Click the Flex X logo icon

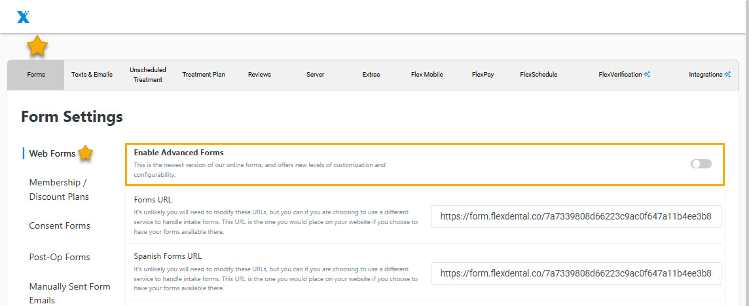point(24,17)
